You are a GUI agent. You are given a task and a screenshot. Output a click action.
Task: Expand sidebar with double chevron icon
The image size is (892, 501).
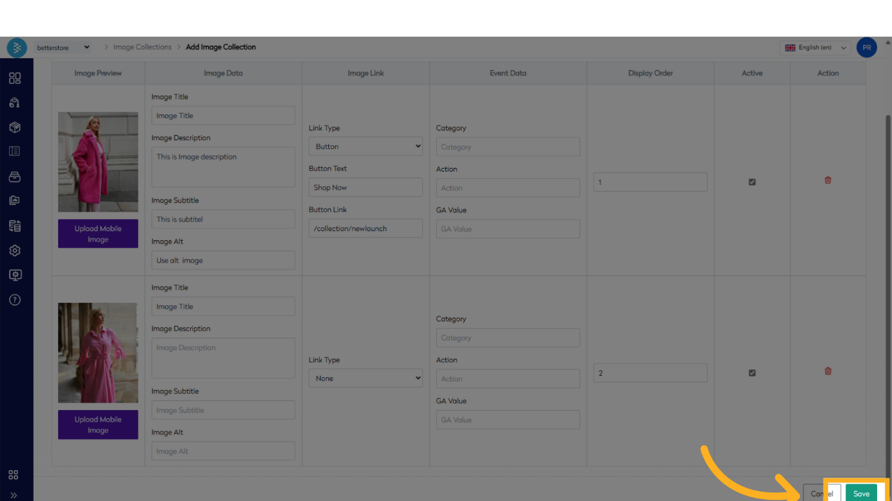[x=14, y=495]
